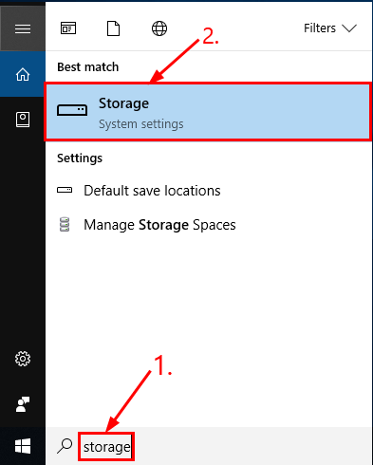Viewport: 373px width, 465px height.
Task: Click the stacked disks icon for Storage Spaces
Action: 65,224
